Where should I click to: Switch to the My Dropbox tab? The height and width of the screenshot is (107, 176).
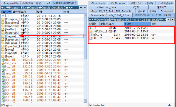[117, 3]
